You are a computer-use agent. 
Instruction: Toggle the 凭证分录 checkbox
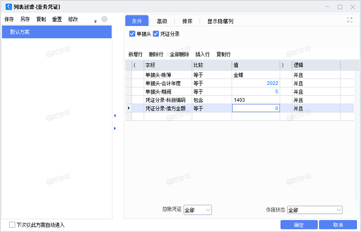(x=156, y=34)
